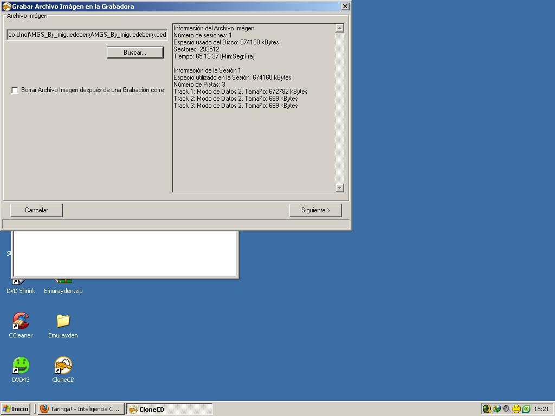Viewport: 555px width, 416px height.
Task: Click the first globe tray icon
Action: point(487,409)
